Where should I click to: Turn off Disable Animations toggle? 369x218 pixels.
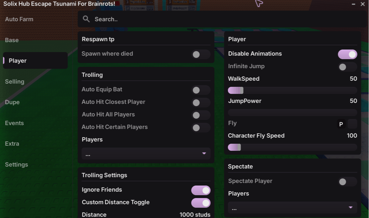347,54
